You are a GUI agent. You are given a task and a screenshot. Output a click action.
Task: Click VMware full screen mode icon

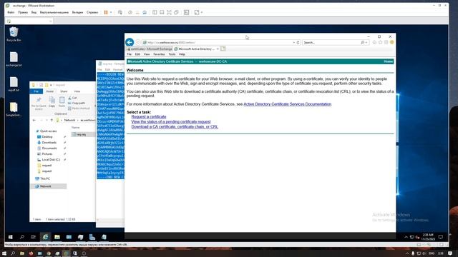169,12
